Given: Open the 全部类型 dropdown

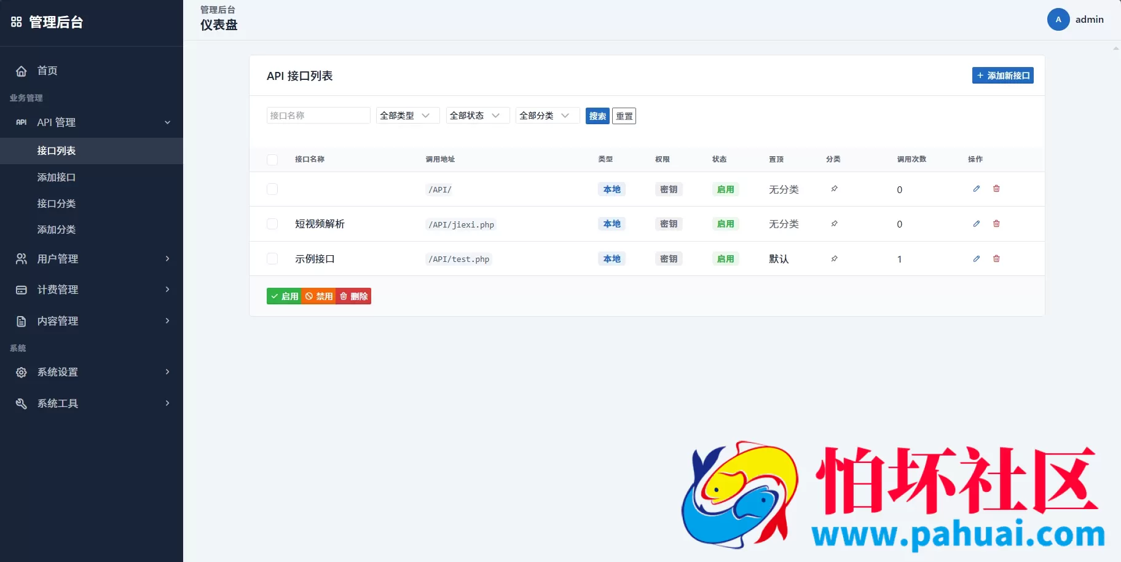Looking at the screenshot, I should [x=408, y=116].
